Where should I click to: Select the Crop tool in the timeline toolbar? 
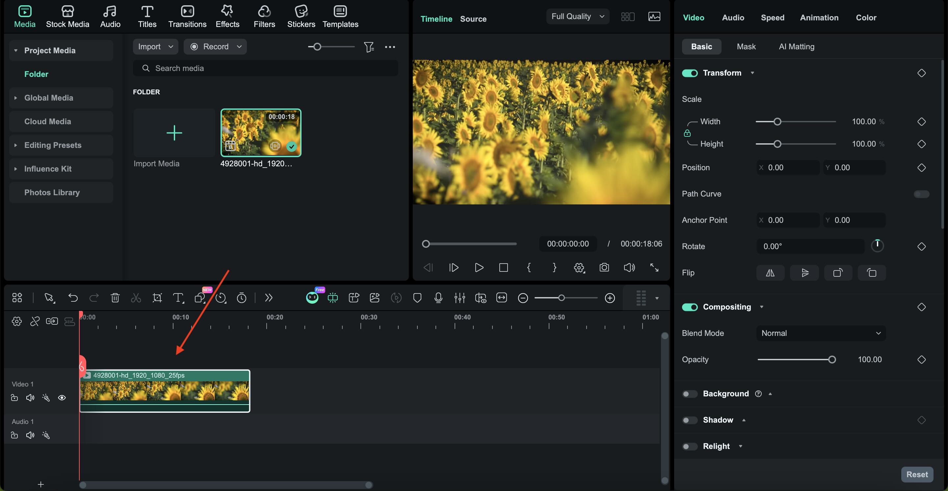157,298
